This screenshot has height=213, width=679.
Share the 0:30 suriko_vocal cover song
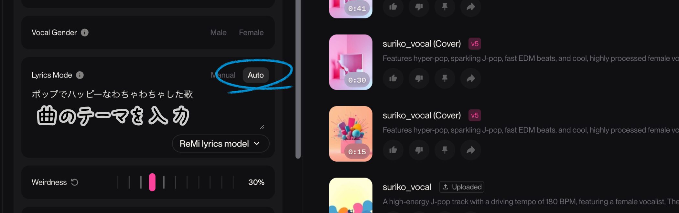471,78
